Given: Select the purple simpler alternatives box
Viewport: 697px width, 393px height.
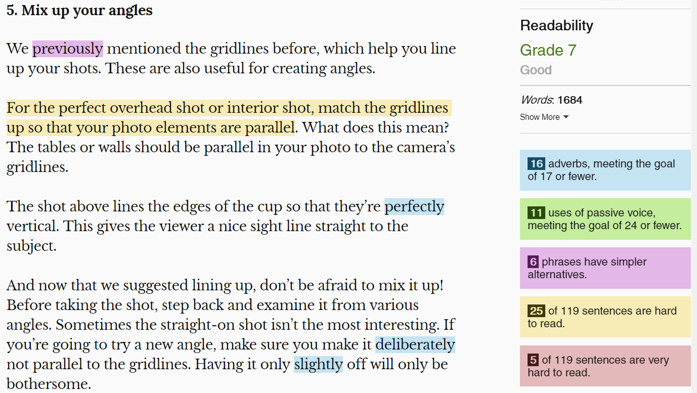Looking at the screenshot, I should pyautogui.click(x=605, y=268).
